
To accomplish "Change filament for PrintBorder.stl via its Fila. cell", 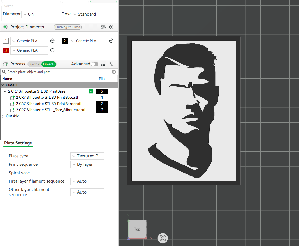I will (102, 104).
